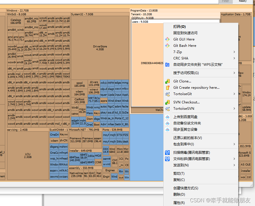Expand the 发送到(N) submenu arrow
The height and width of the screenshot is (206, 255).
[234, 165]
